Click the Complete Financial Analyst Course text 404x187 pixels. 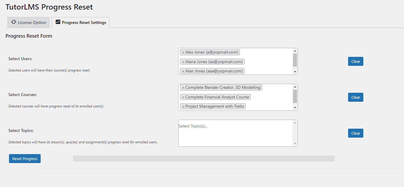tap(217, 97)
